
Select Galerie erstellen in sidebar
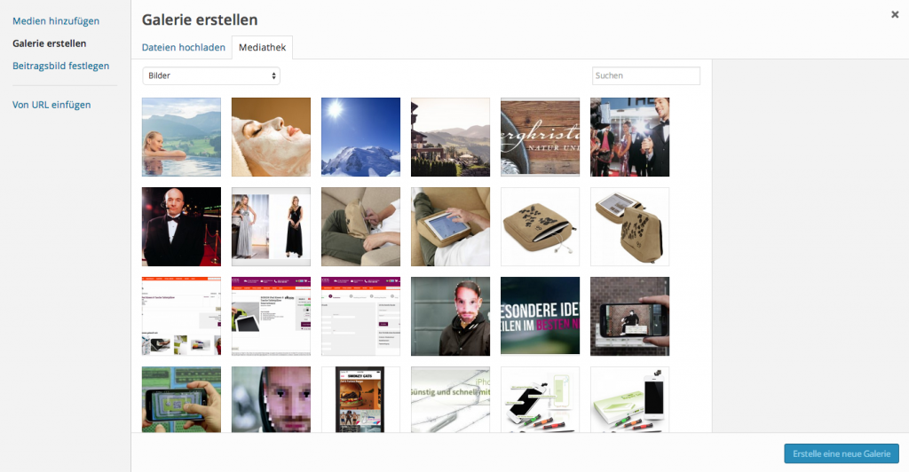coord(50,43)
